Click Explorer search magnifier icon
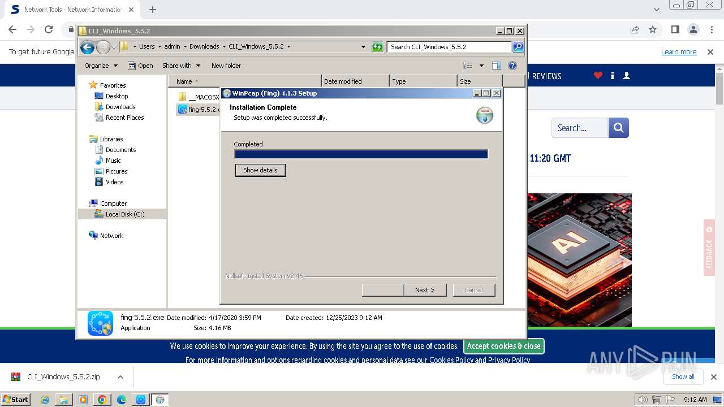 [x=518, y=47]
